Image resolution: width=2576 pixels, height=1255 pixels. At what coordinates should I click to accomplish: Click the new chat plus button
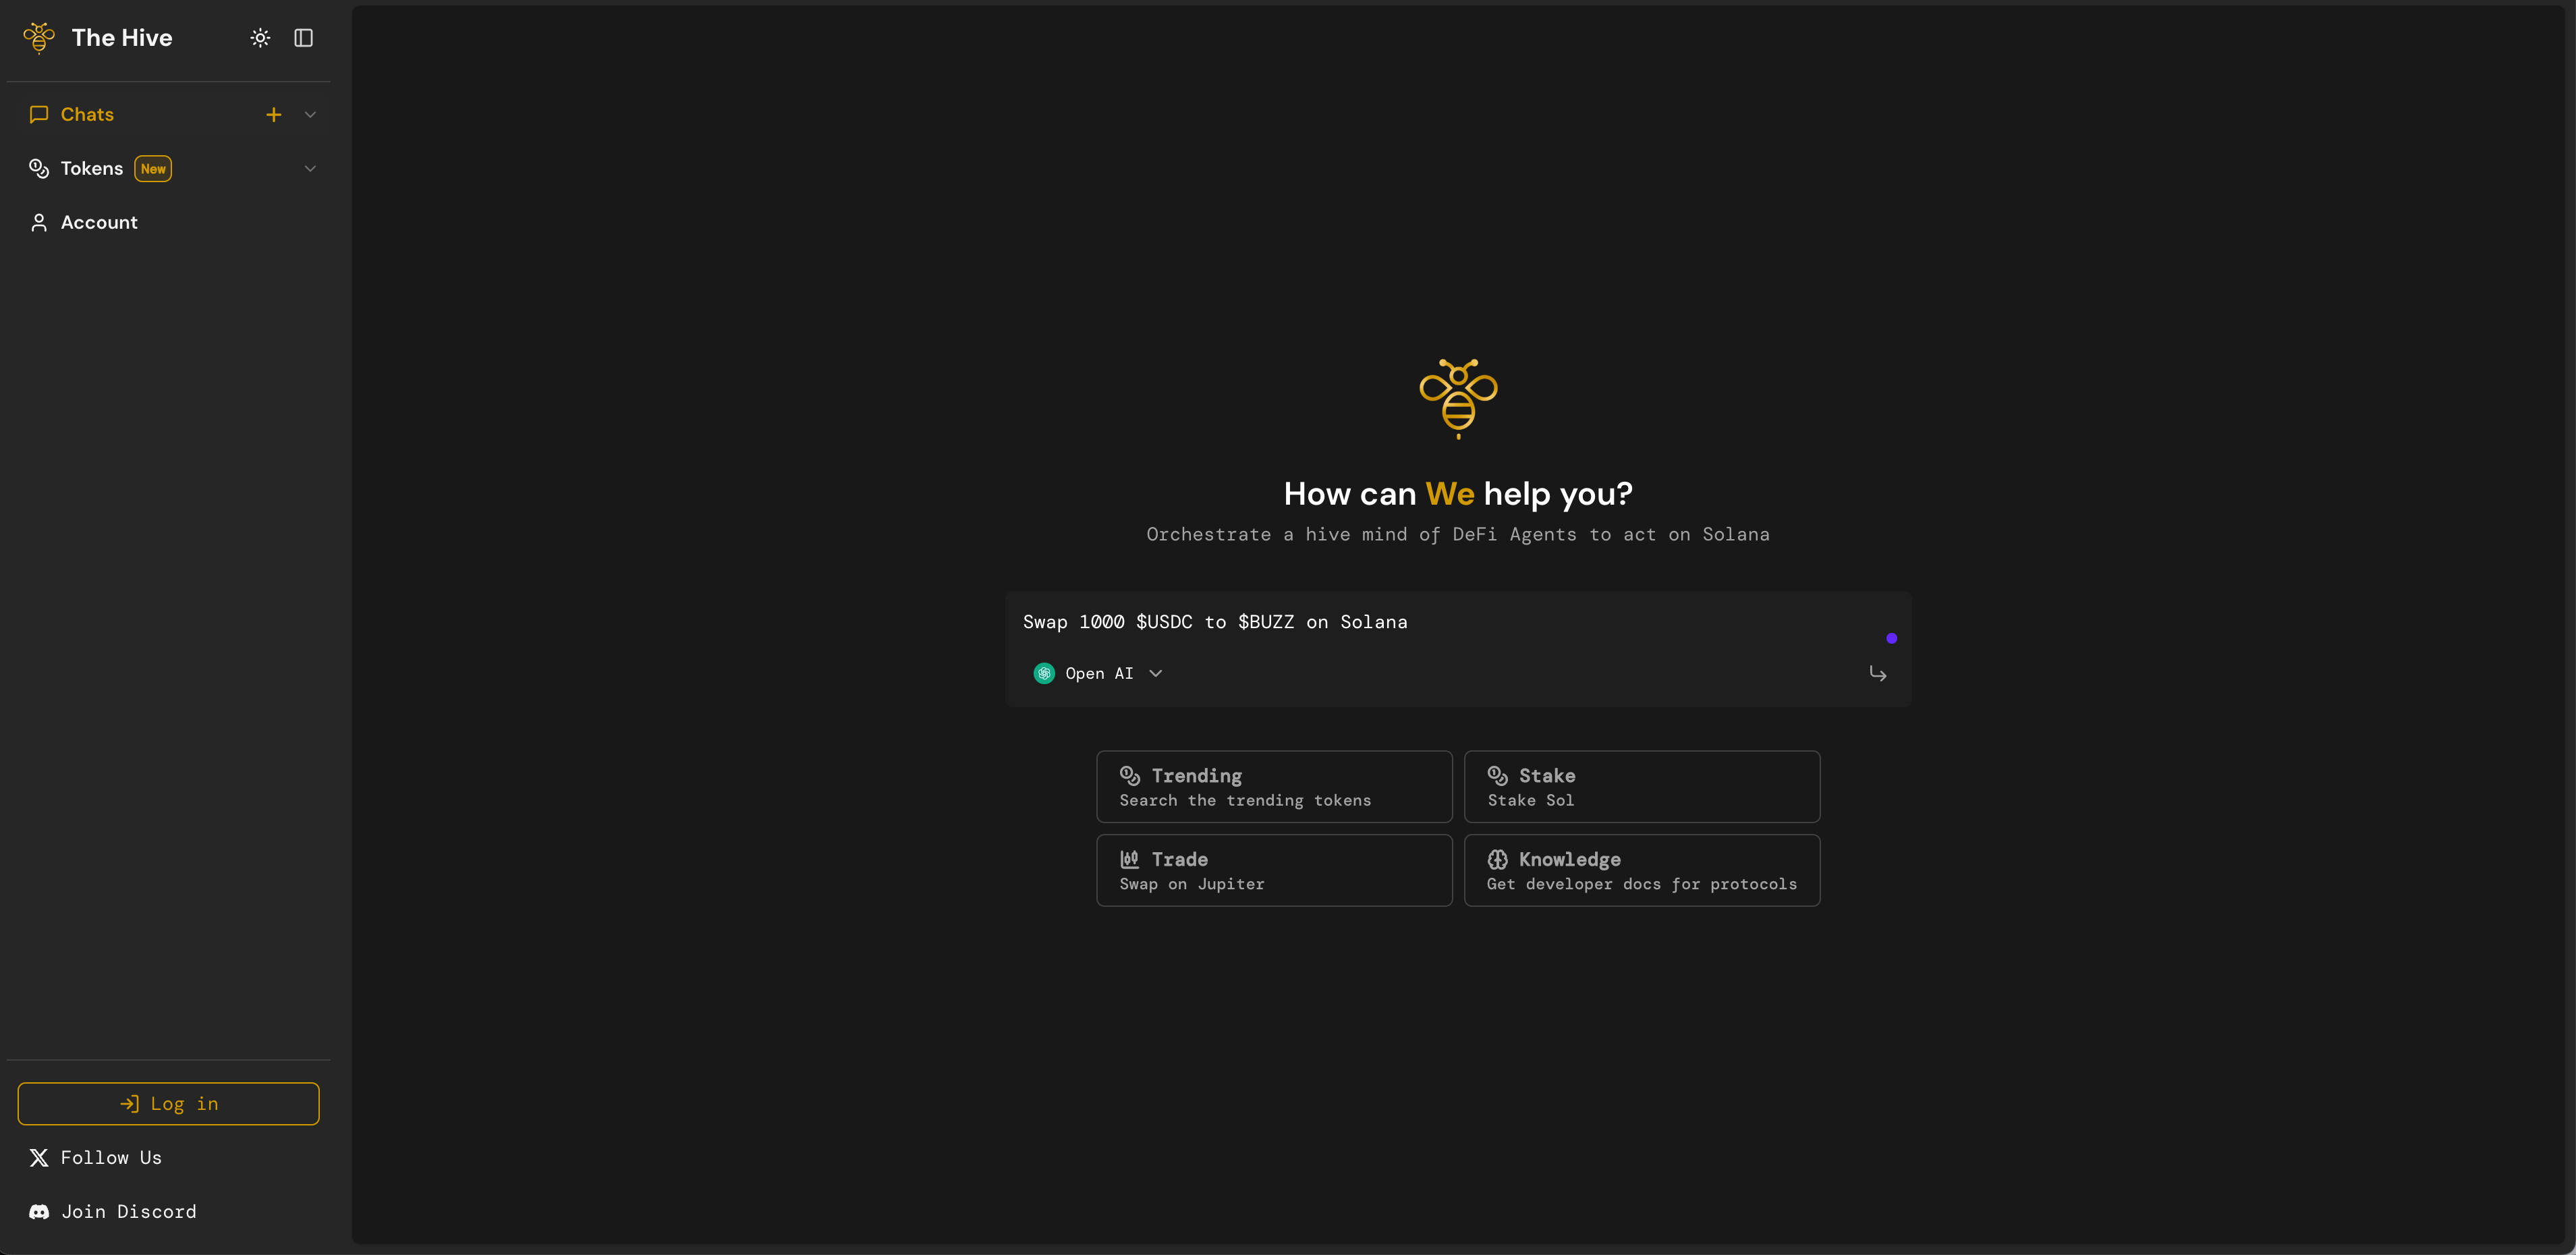pos(271,113)
